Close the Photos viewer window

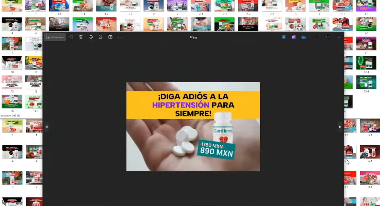[x=338, y=37]
